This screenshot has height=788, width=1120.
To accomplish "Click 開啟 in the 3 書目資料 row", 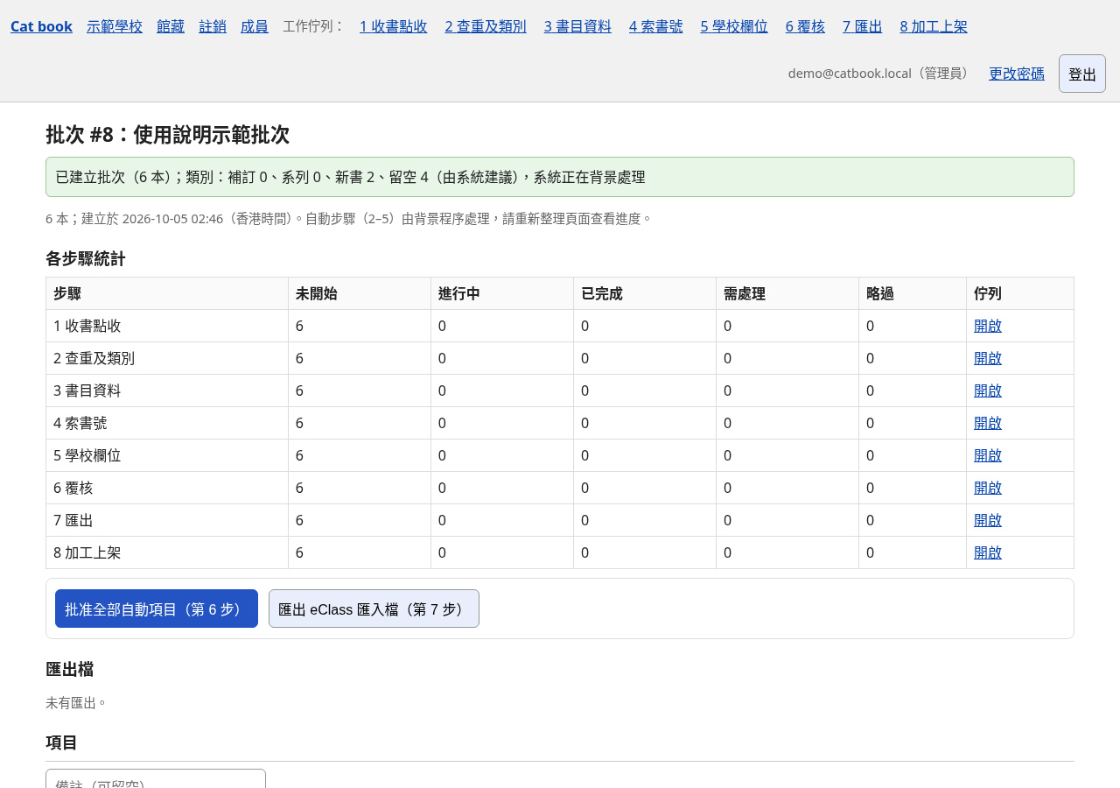I will coord(988,390).
